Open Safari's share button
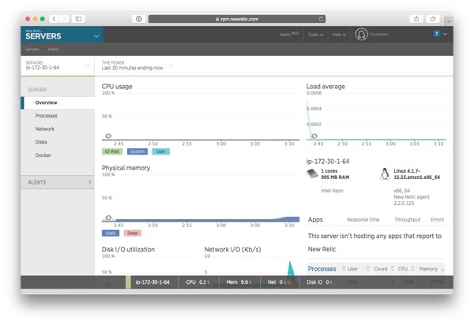474x324 pixels. point(416,19)
